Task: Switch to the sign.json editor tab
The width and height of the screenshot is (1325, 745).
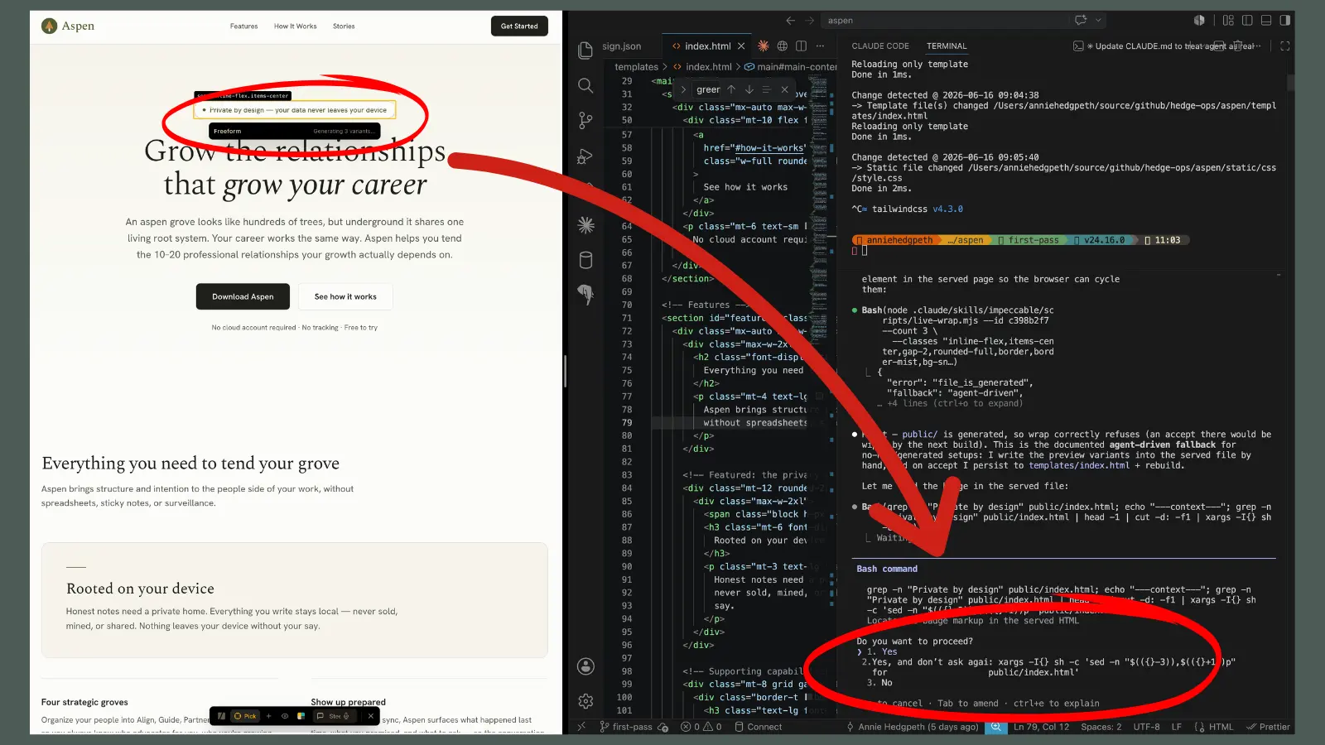Action: (622, 46)
